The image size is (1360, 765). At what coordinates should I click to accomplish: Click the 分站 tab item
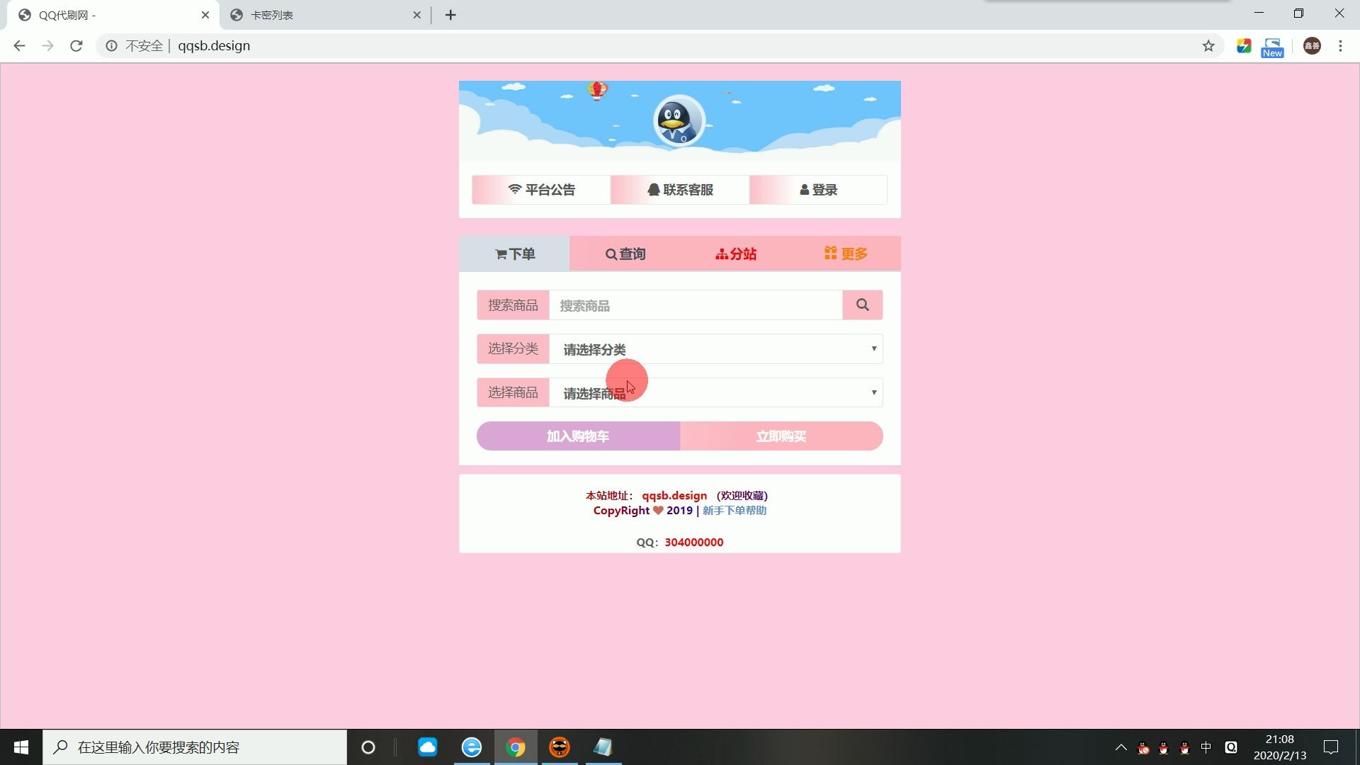pos(736,254)
